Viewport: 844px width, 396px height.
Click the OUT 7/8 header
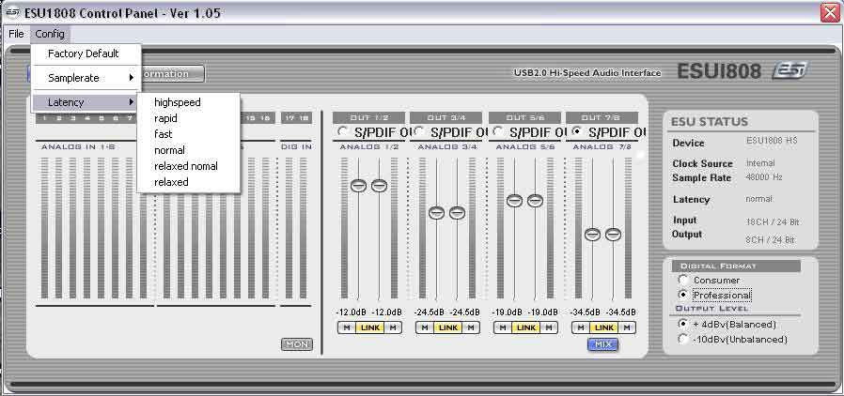(602, 117)
